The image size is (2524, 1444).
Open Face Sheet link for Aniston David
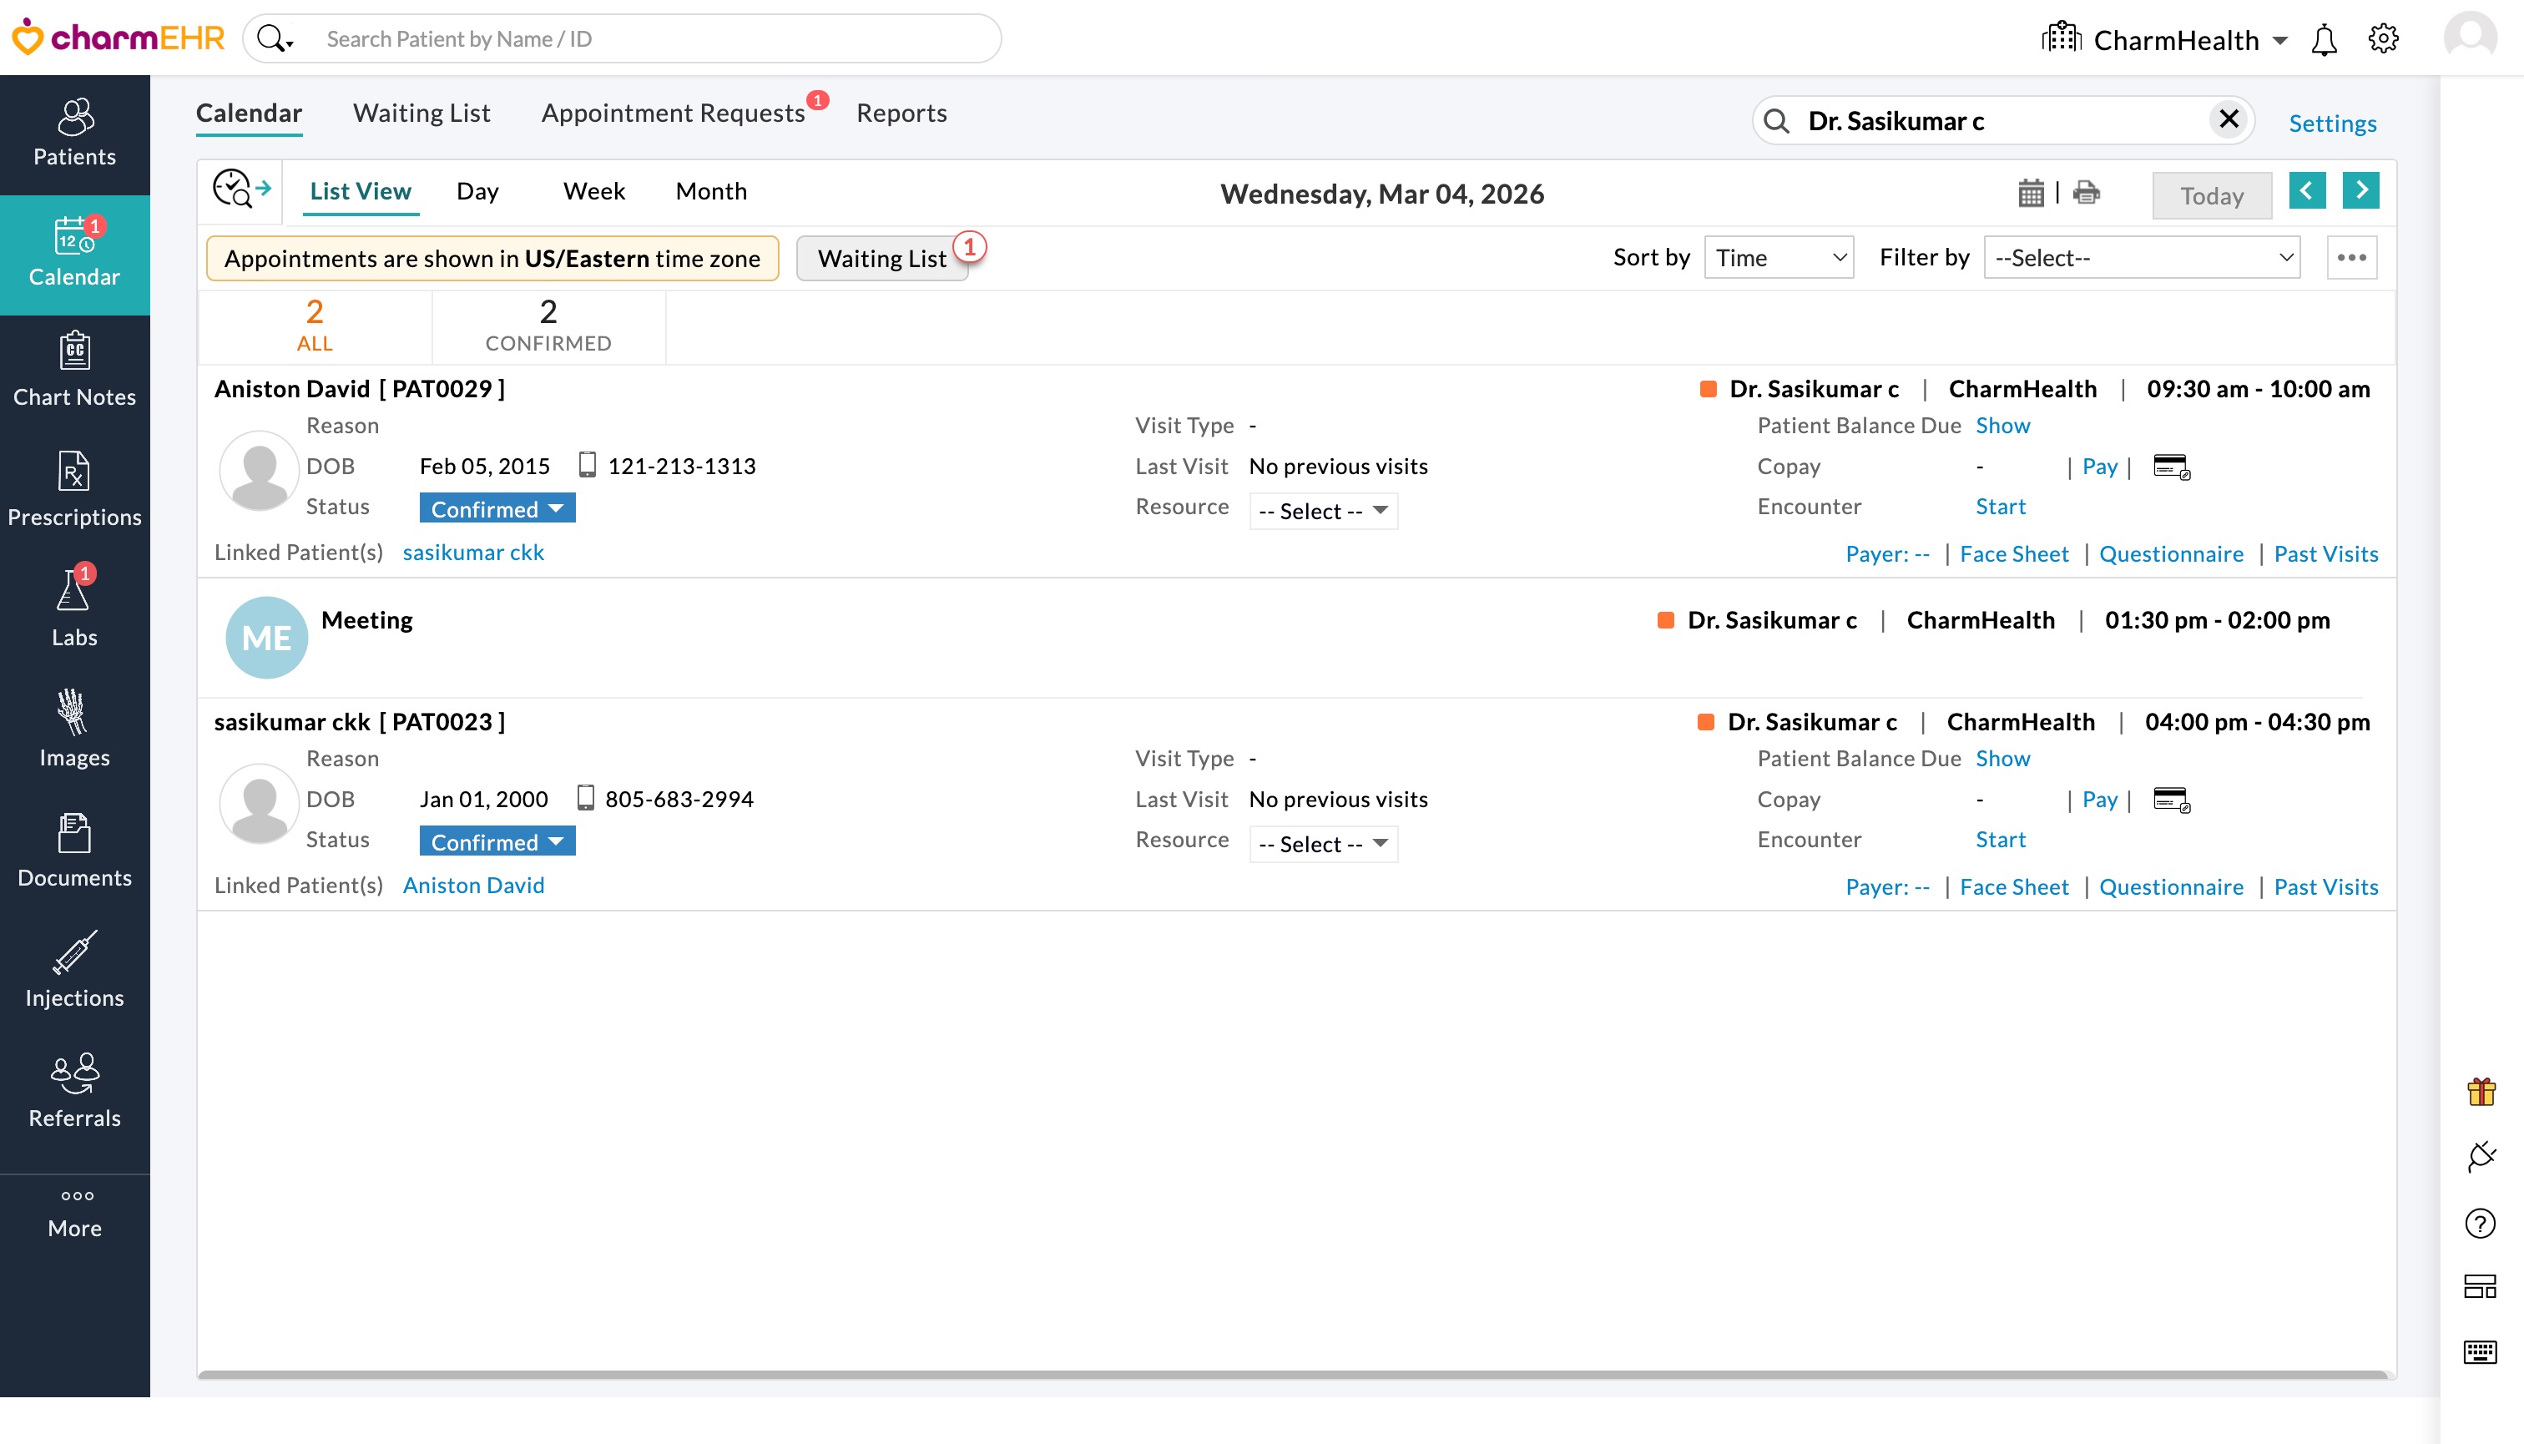pos(2013,553)
